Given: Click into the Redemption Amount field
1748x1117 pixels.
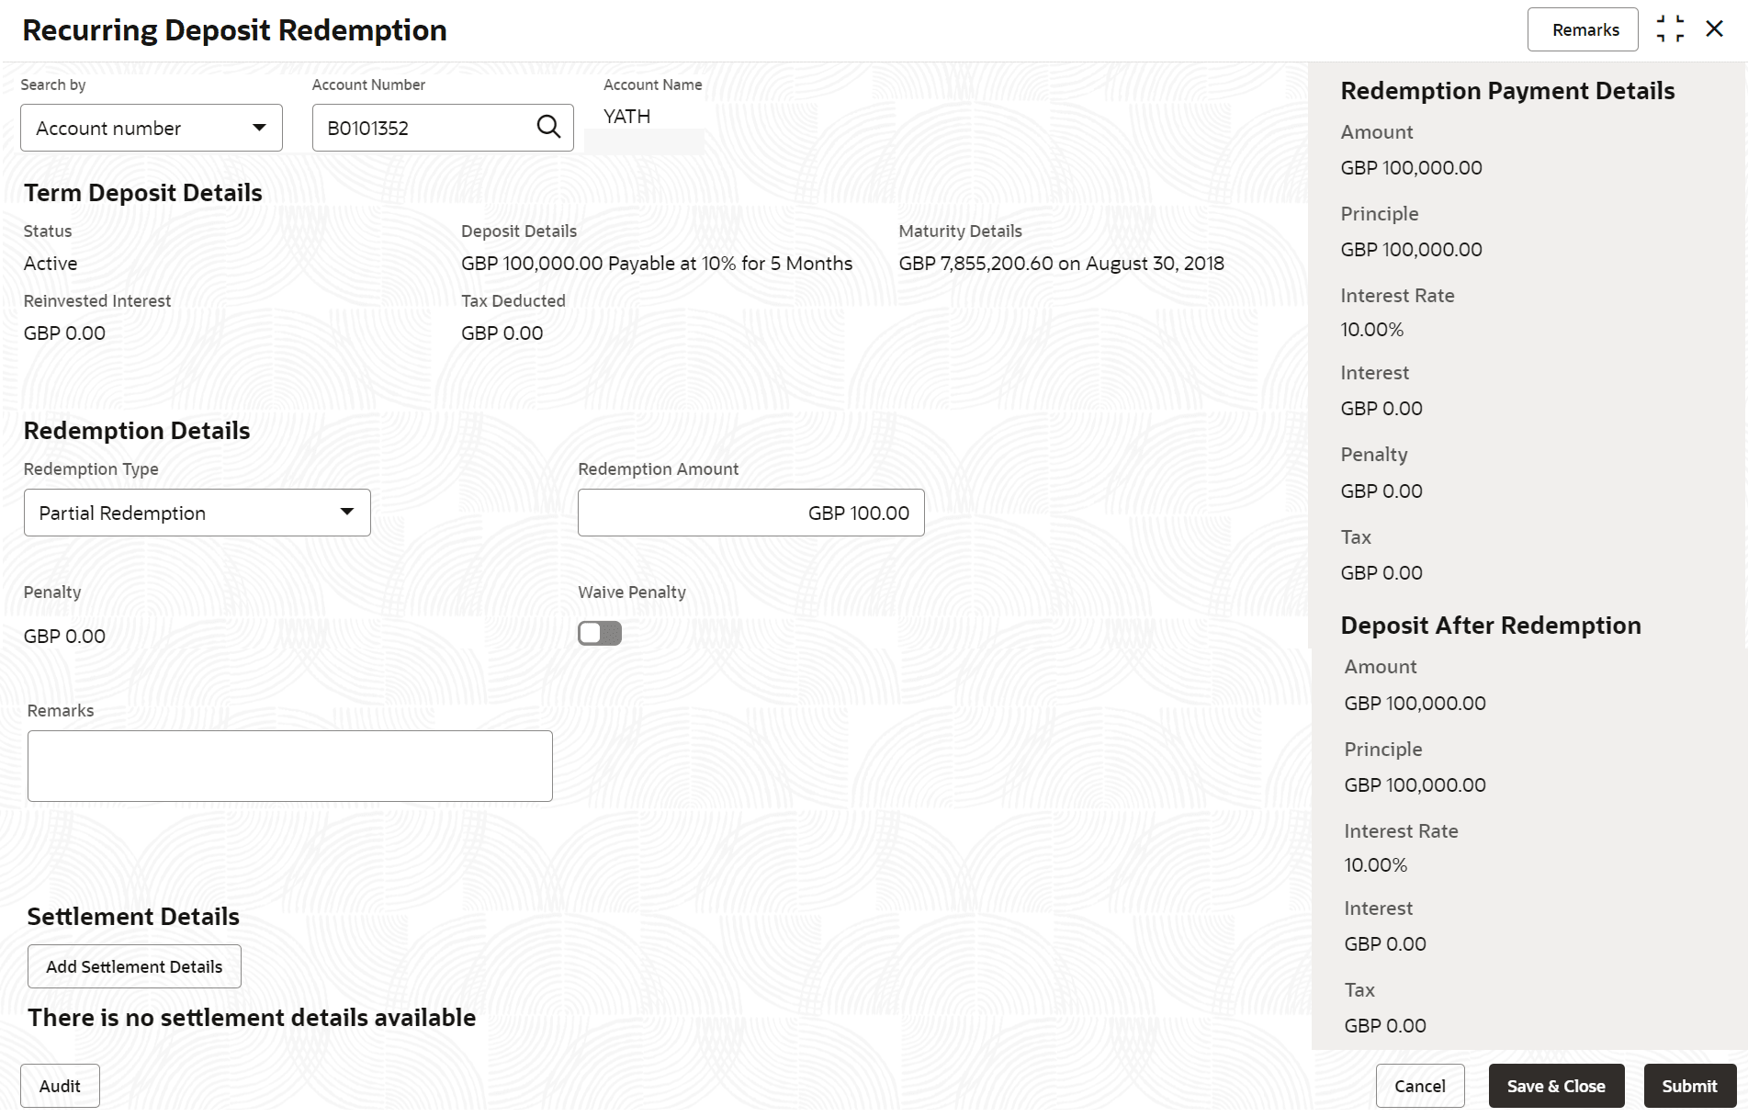Looking at the screenshot, I should (750, 513).
